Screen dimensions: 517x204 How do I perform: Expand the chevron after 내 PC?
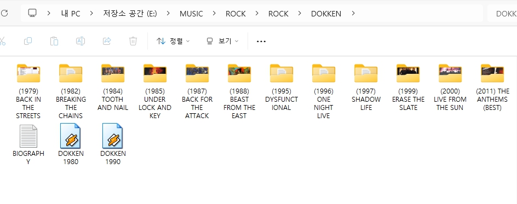pos(91,14)
